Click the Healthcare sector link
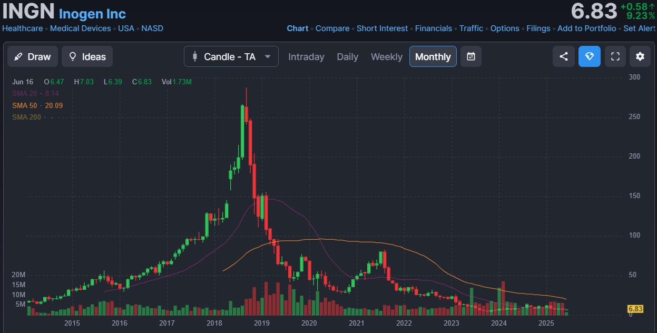 (23, 28)
